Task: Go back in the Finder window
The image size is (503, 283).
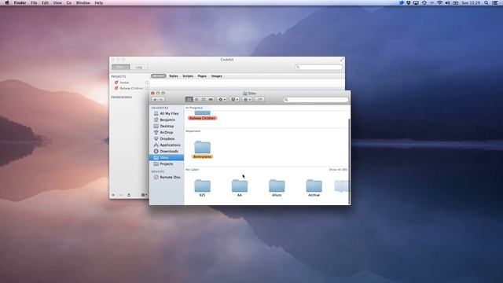Action: click(x=155, y=100)
